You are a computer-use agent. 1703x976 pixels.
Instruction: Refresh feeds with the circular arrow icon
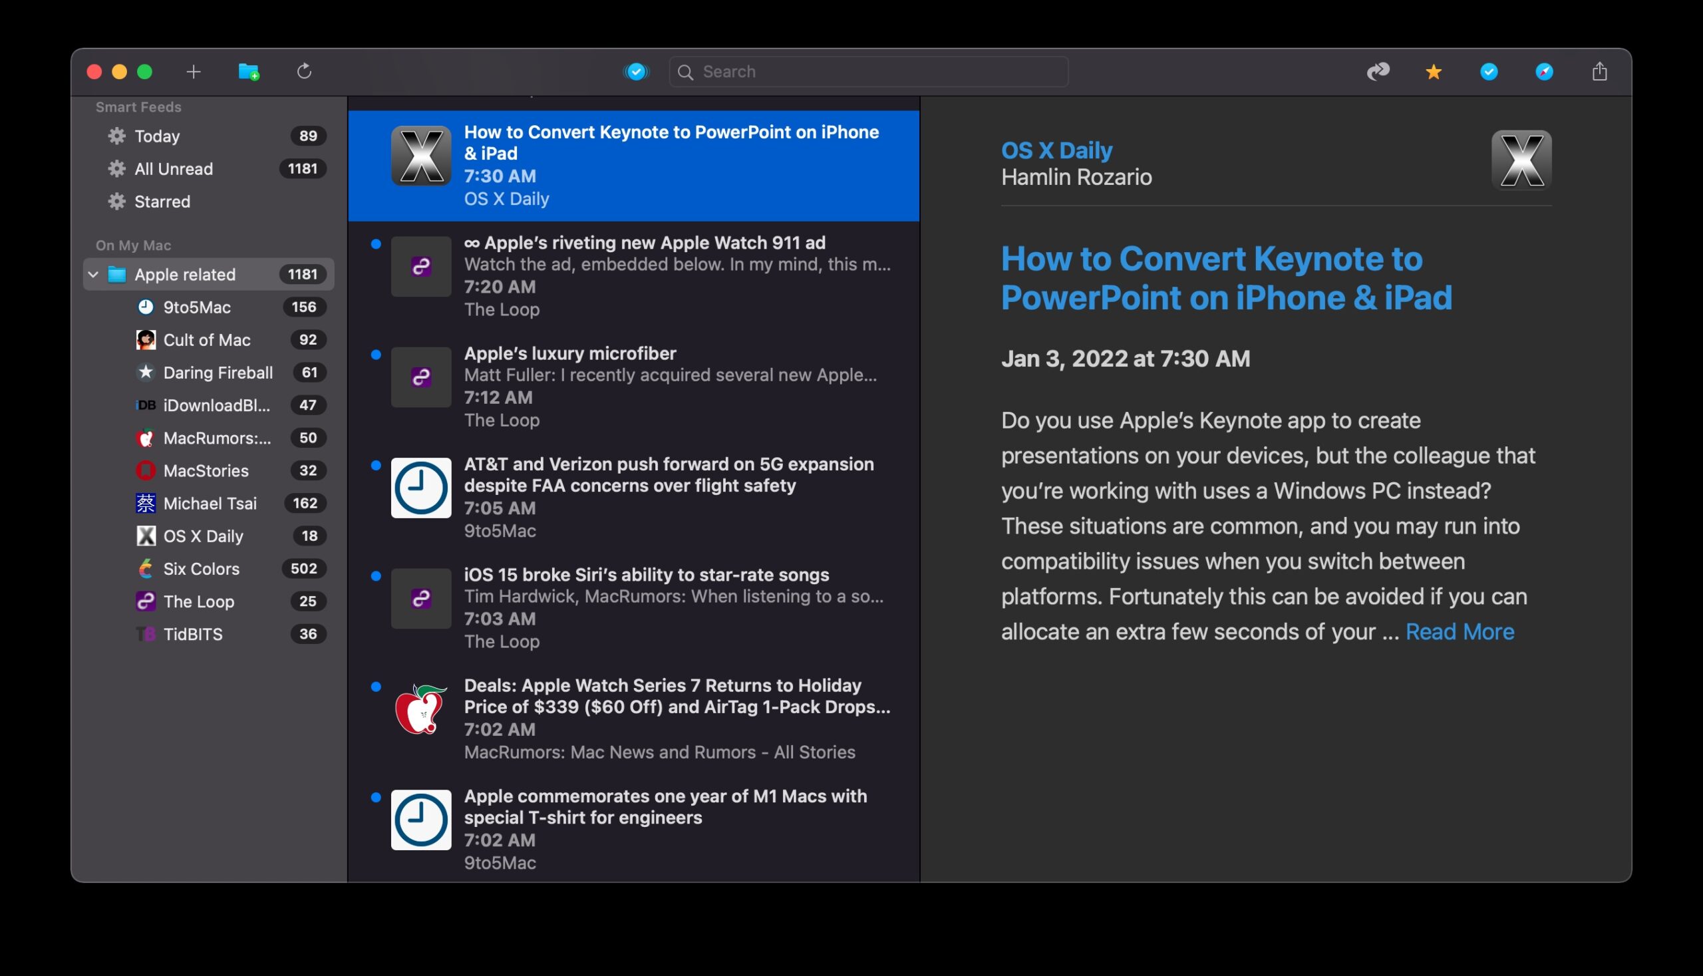click(304, 71)
